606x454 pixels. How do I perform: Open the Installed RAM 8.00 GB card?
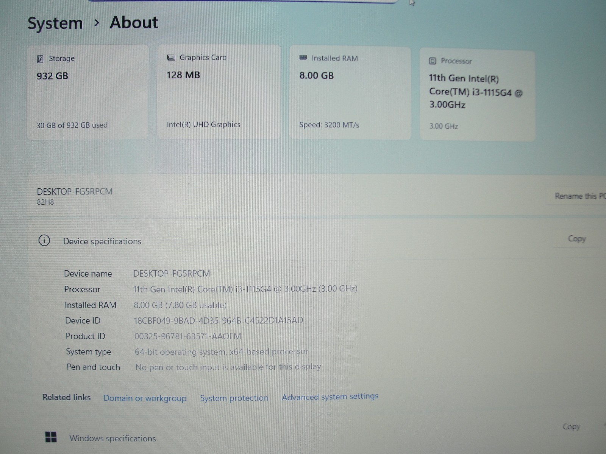coord(350,93)
